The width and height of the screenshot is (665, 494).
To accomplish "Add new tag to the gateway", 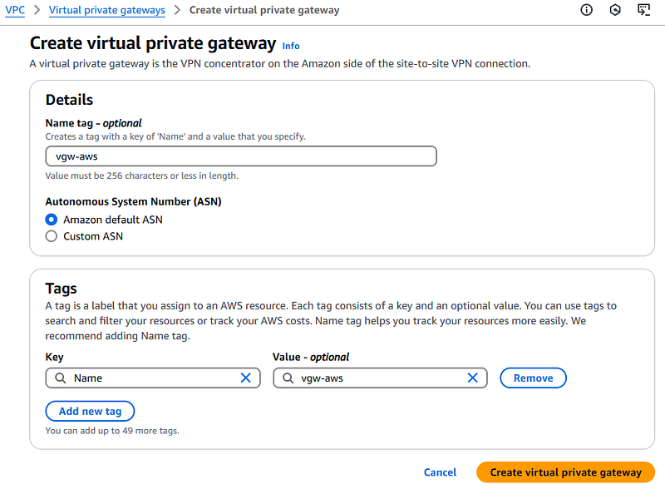I will (90, 411).
